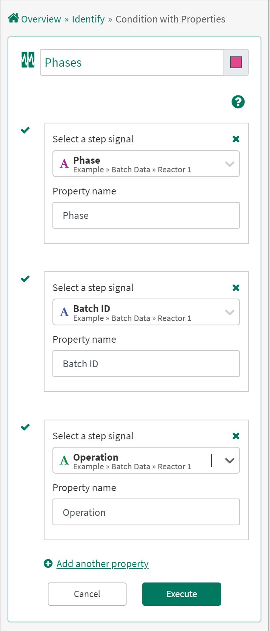Select Identify in the breadcrumb trail
The image size is (270, 631).
(88, 19)
